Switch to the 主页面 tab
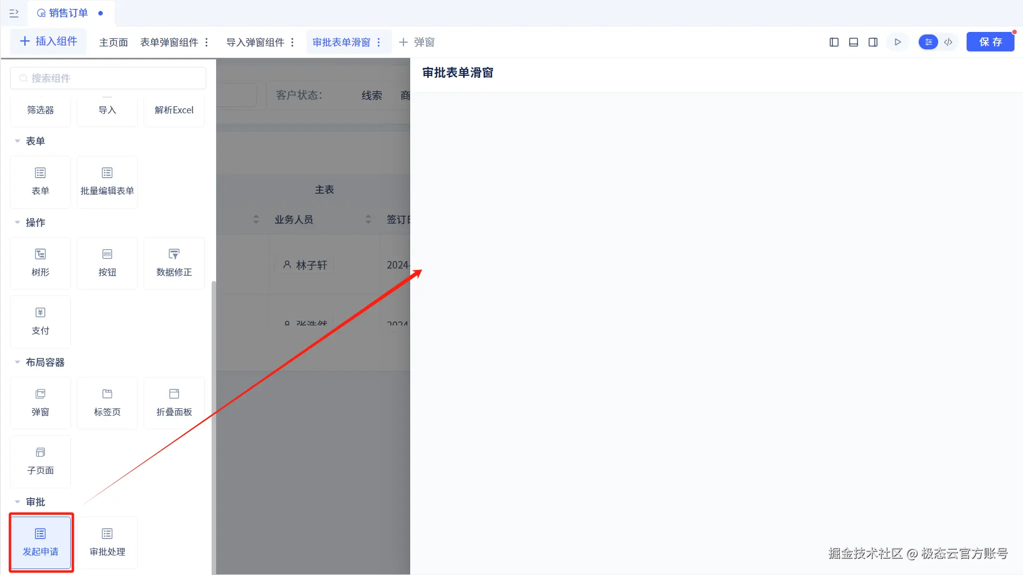 point(113,42)
